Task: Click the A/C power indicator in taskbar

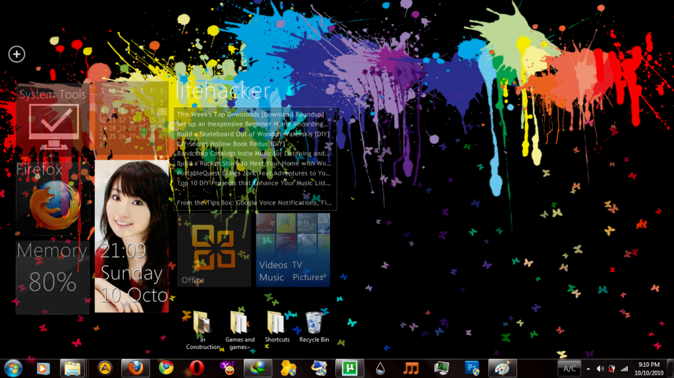Action: (570, 369)
